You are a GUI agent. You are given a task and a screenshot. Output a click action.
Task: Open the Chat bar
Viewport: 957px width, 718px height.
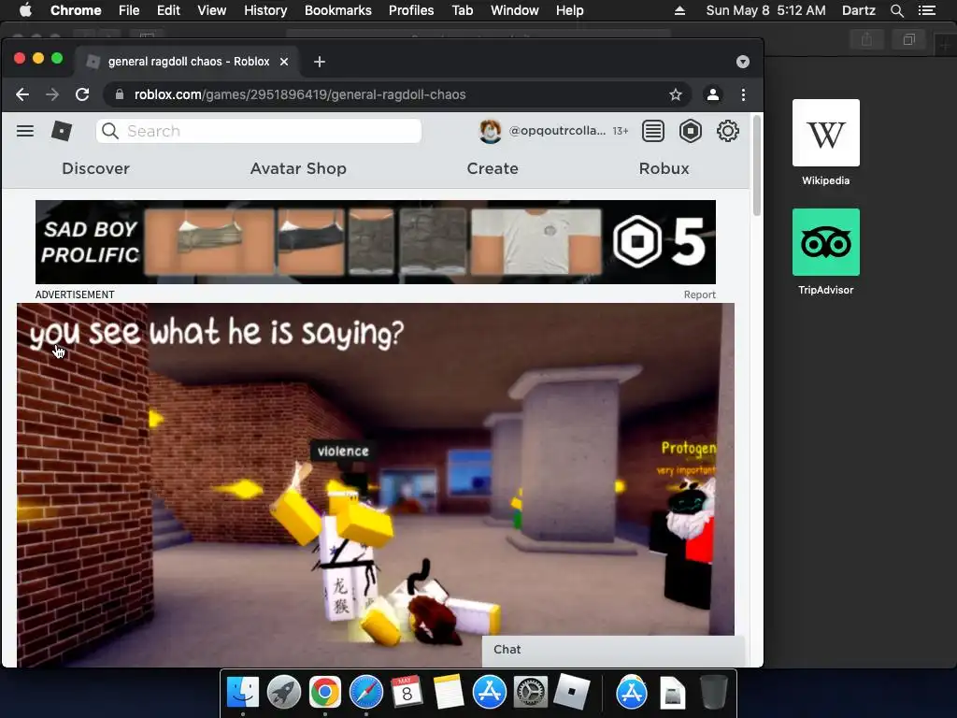(x=613, y=650)
